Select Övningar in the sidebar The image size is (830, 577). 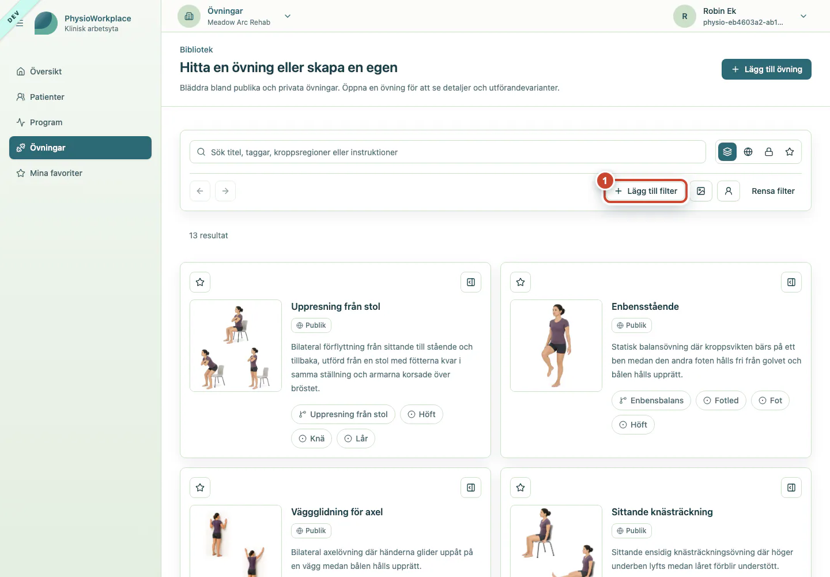[x=80, y=148]
